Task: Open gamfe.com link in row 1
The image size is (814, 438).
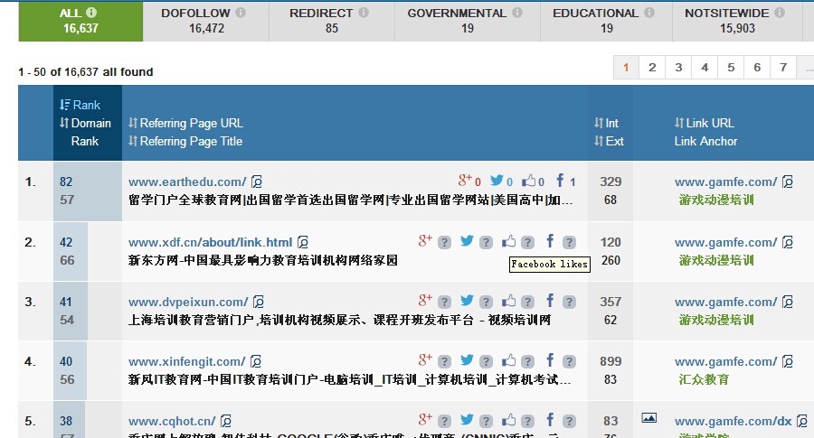Action: pyautogui.click(x=725, y=182)
